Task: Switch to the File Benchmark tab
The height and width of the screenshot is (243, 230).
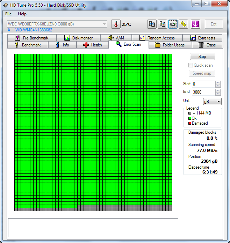Action: (32, 38)
